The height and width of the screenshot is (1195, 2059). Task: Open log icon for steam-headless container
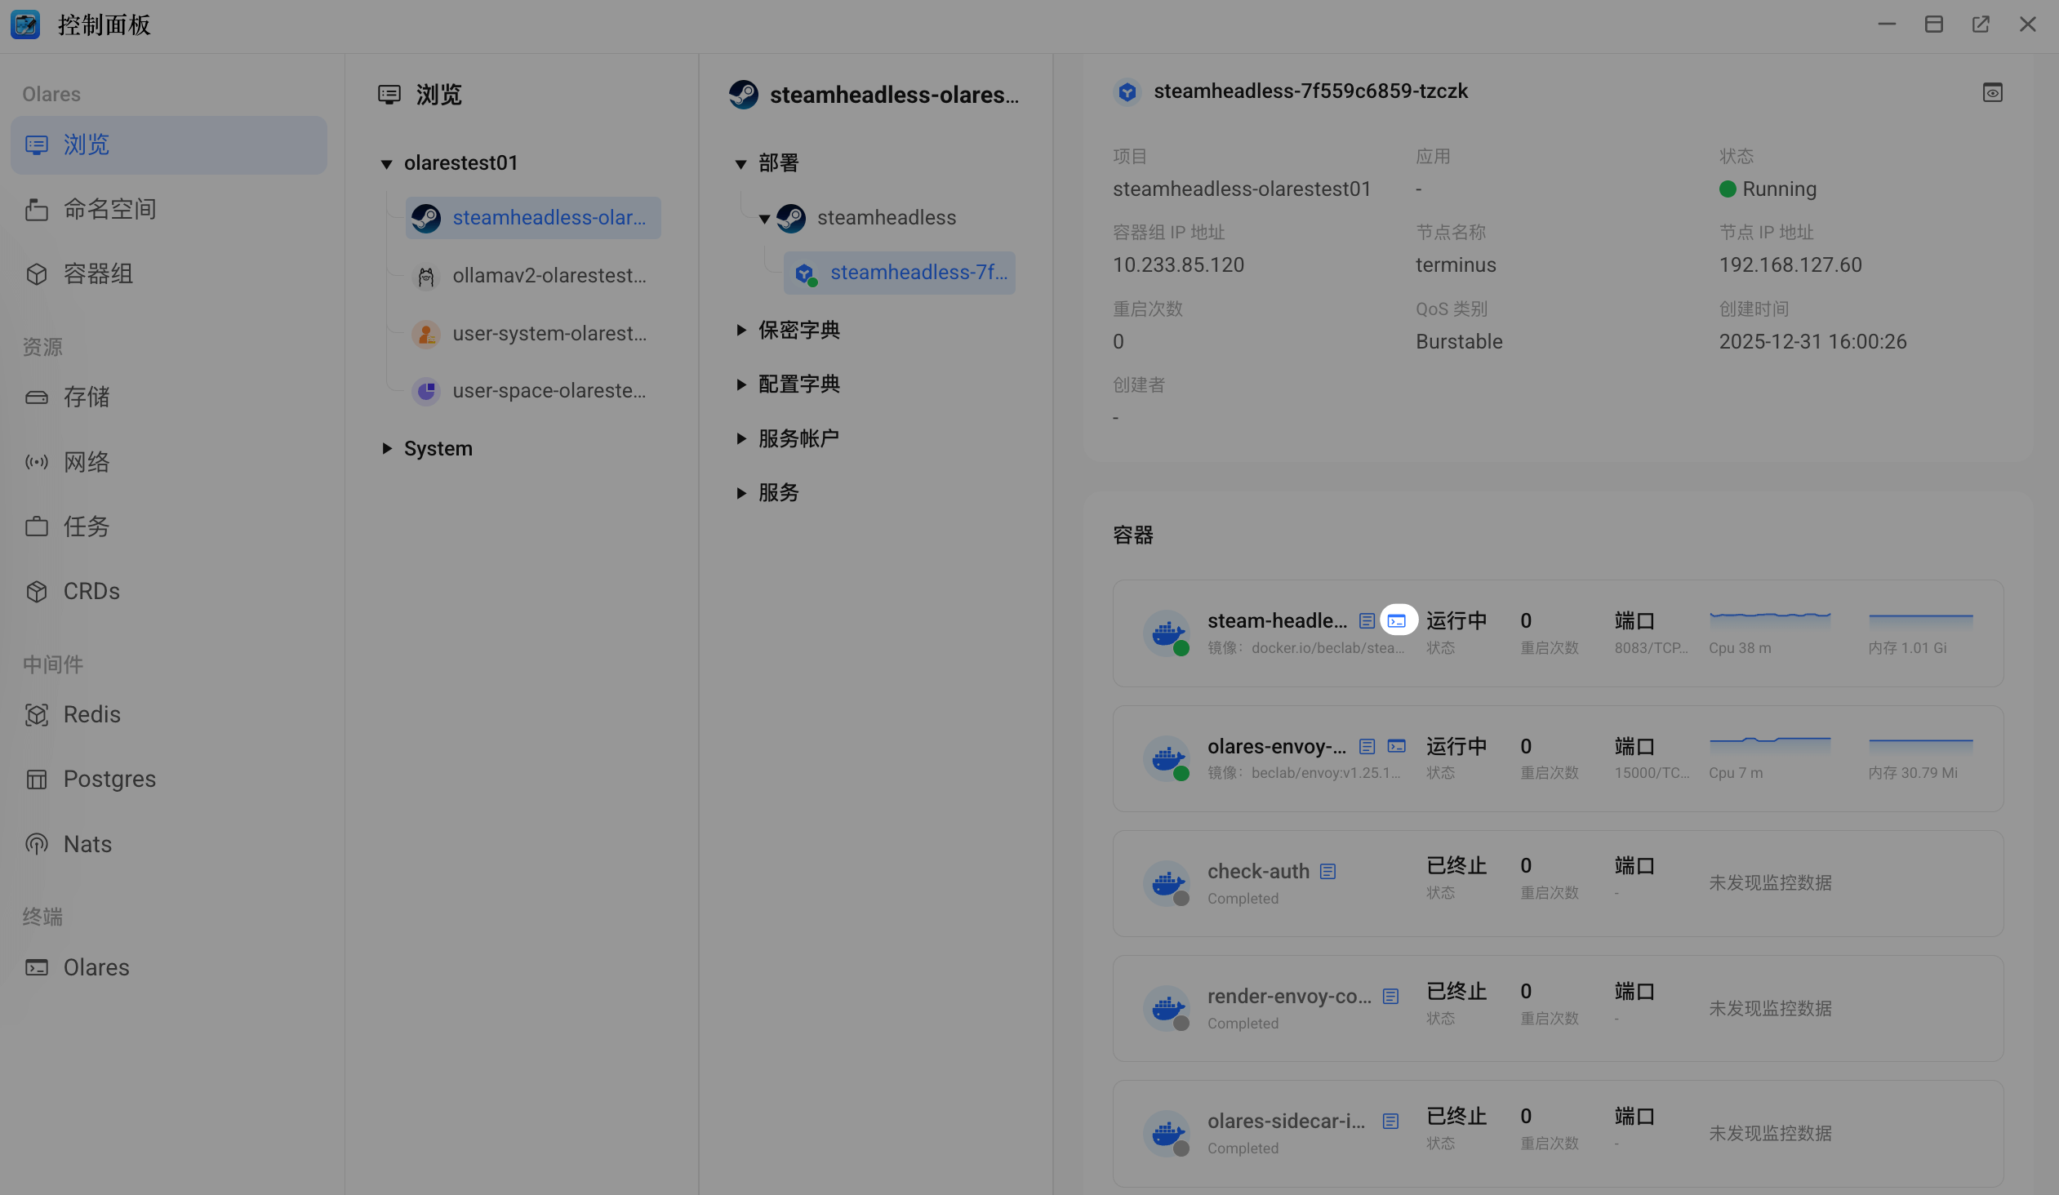pos(1366,621)
